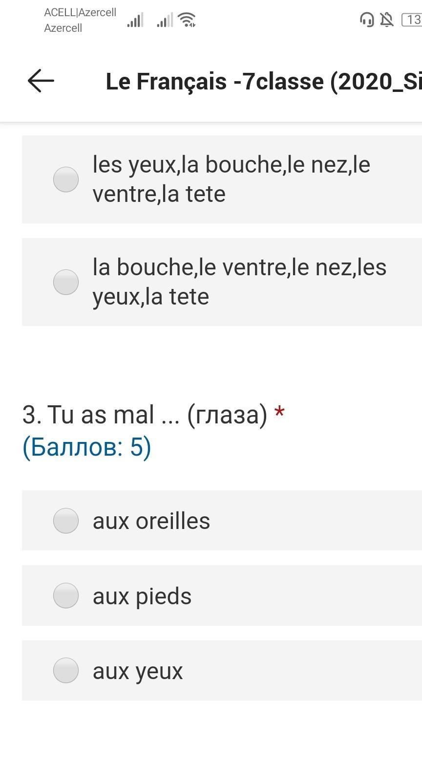Tap the battery level indicator
422x771 pixels.
(412, 20)
